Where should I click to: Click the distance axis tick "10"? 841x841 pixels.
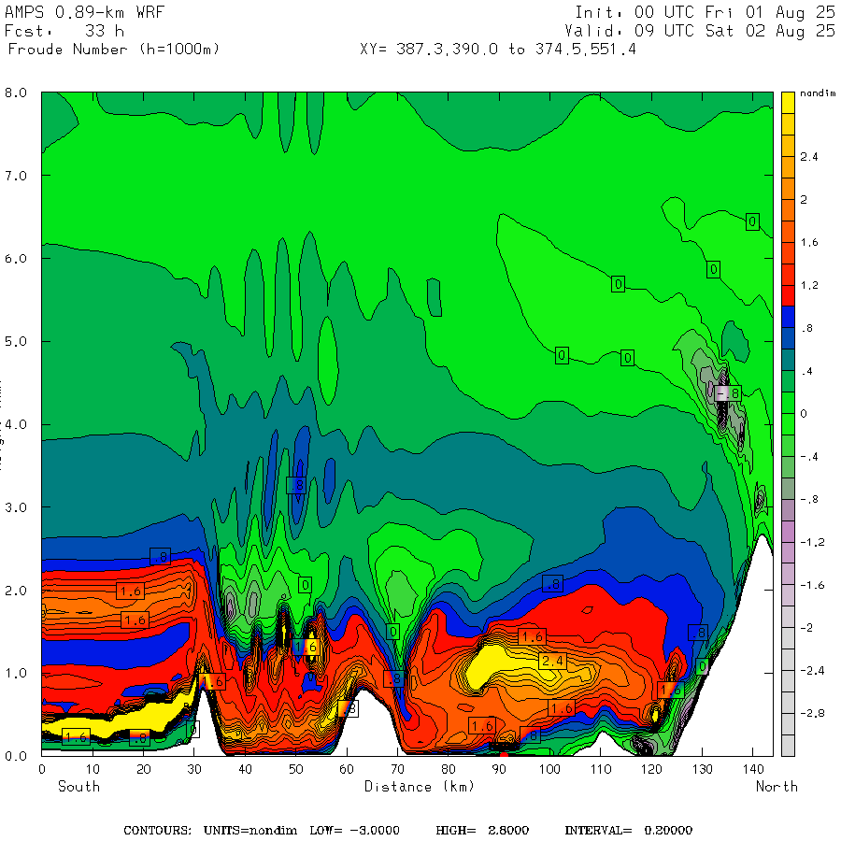pos(93,769)
